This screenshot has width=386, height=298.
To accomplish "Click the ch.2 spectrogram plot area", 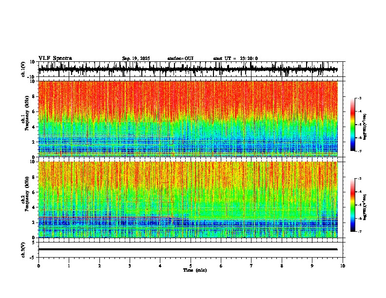I will point(188,200).
